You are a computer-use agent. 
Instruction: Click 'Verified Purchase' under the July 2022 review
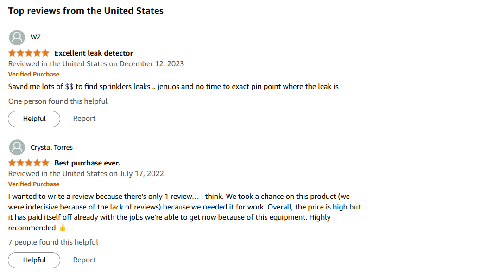[x=34, y=184]
